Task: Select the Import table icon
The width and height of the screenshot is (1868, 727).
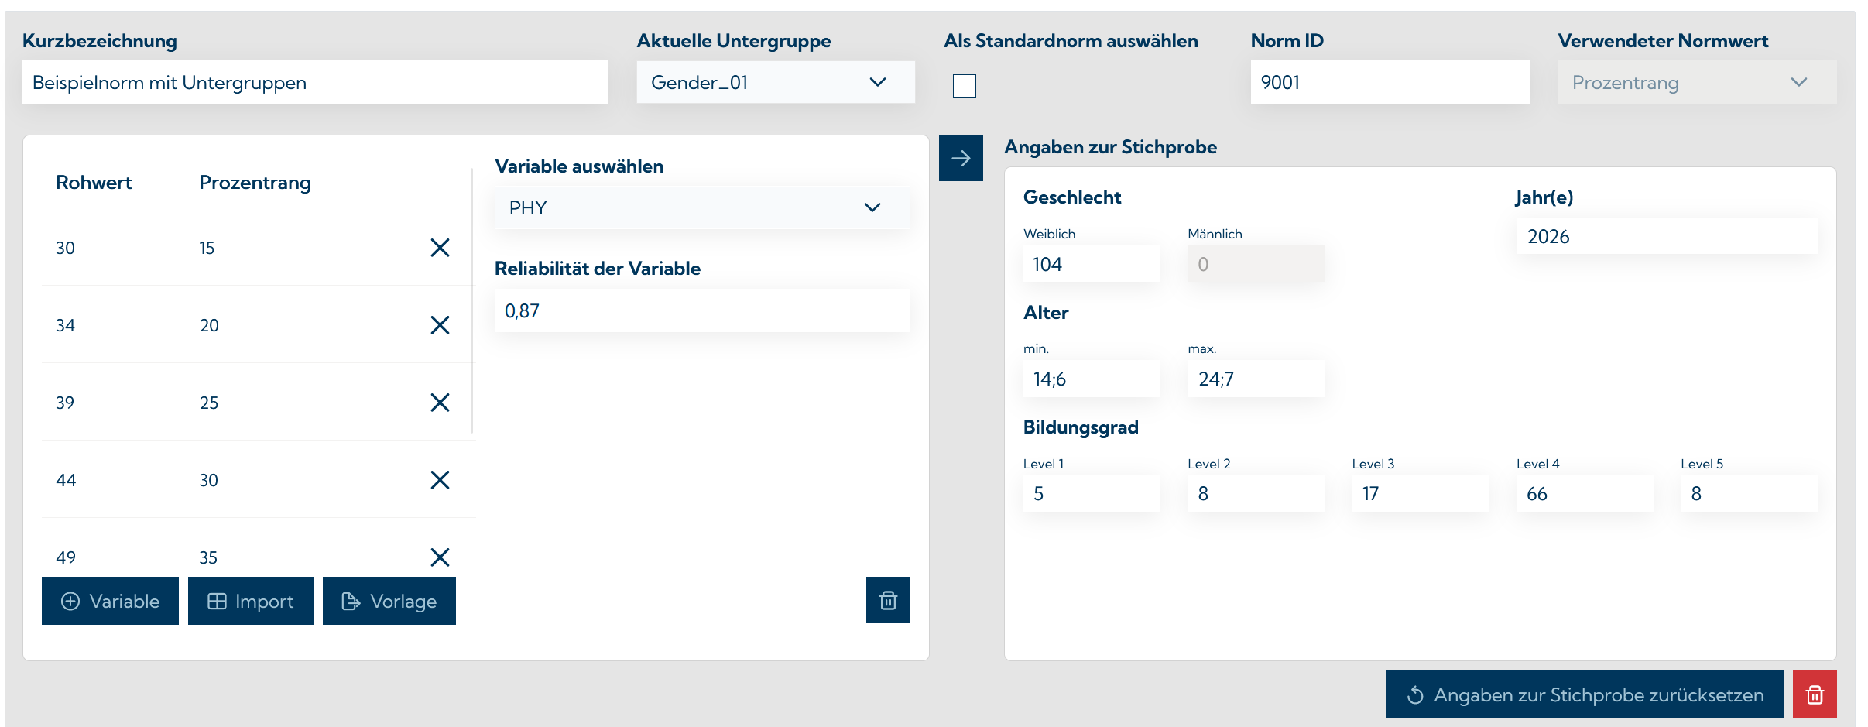Action: (x=218, y=601)
